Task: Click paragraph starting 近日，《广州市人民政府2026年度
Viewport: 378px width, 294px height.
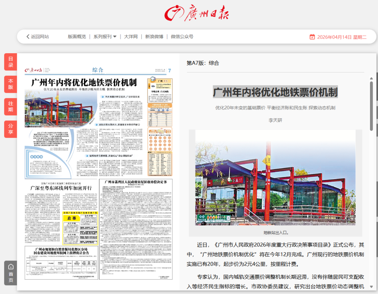Action: [x=275, y=254]
